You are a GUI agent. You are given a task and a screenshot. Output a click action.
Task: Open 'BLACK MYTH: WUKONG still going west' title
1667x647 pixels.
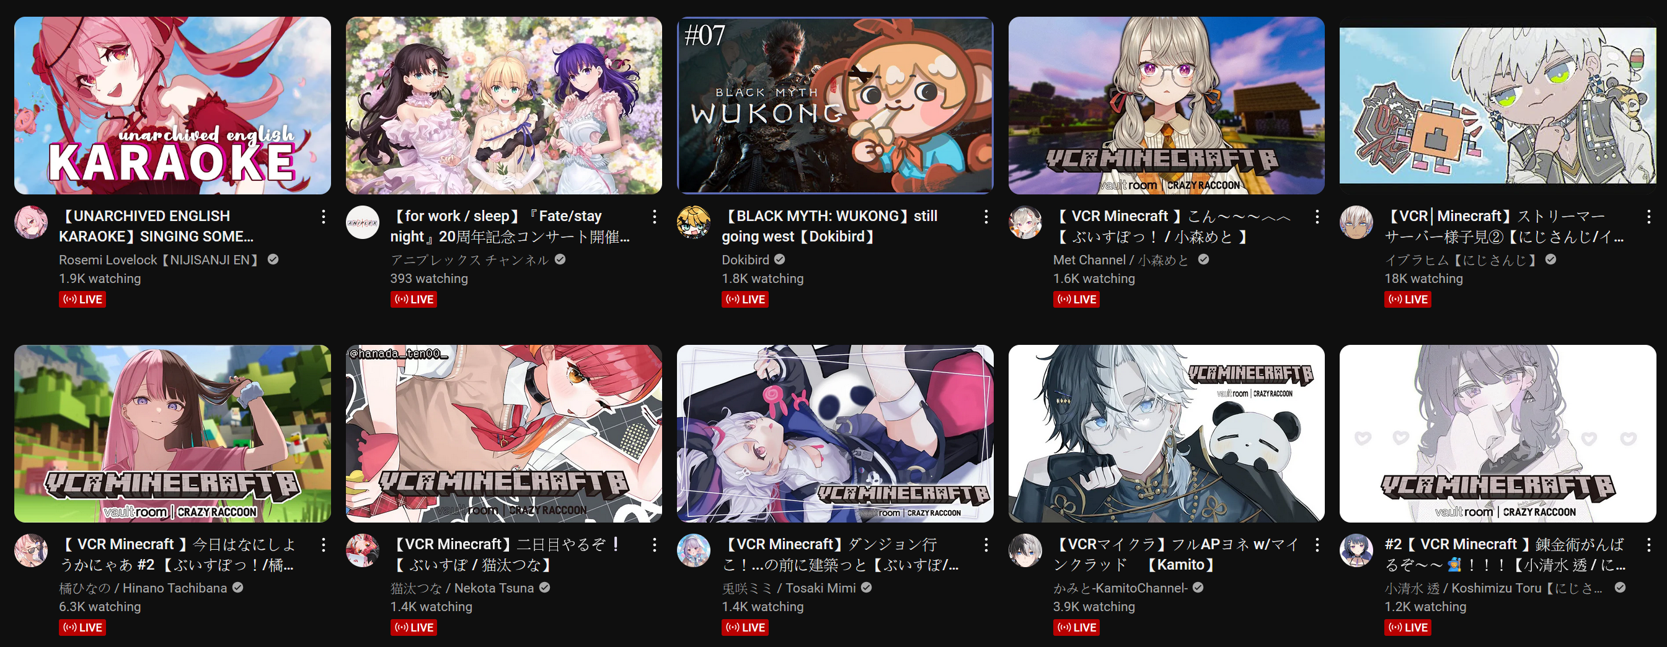[x=829, y=226]
